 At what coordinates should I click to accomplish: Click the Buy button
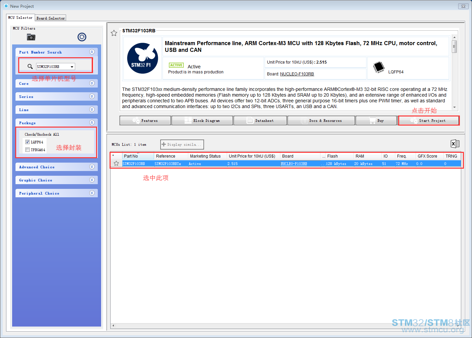[376, 121]
